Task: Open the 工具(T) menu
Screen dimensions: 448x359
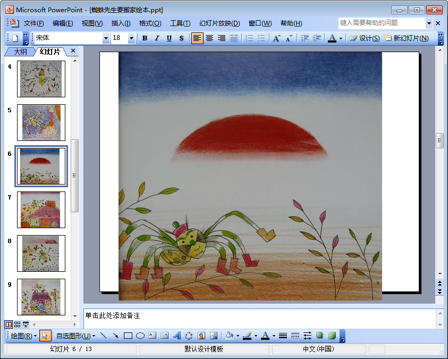Action: pyautogui.click(x=180, y=23)
